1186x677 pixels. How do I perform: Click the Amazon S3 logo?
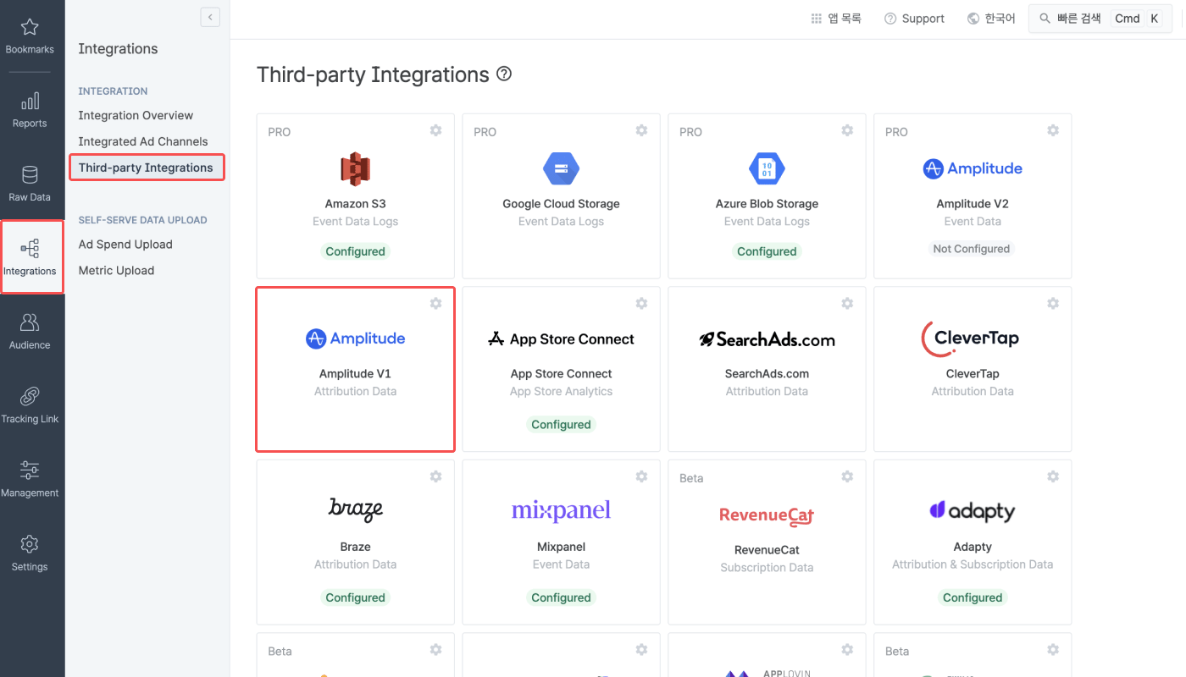pos(356,168)
